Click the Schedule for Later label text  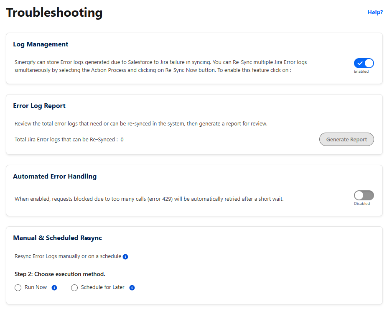[102, 287]
